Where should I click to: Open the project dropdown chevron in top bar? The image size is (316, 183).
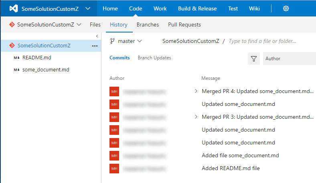point(88,8)
